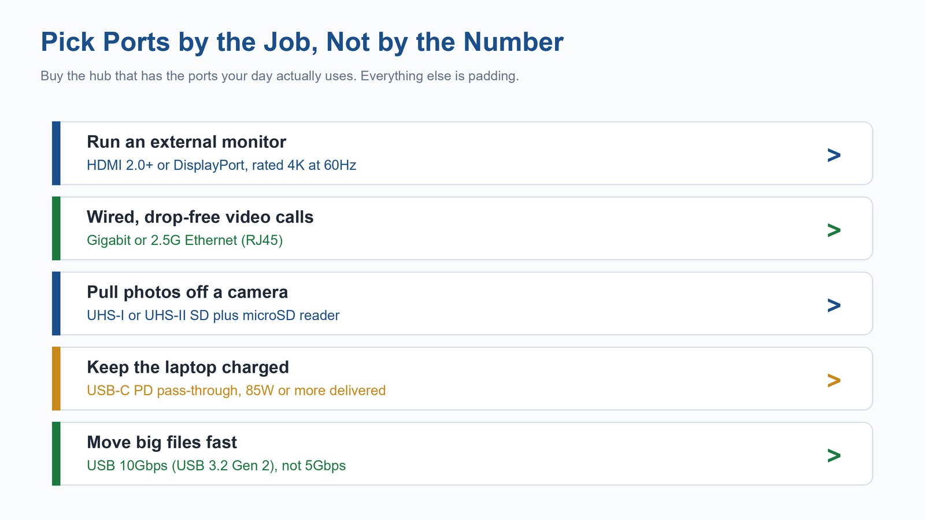Open the Pull photos off a camera arrow
The width and height of the screenshot is (925, 520).
tap(834, 305)
